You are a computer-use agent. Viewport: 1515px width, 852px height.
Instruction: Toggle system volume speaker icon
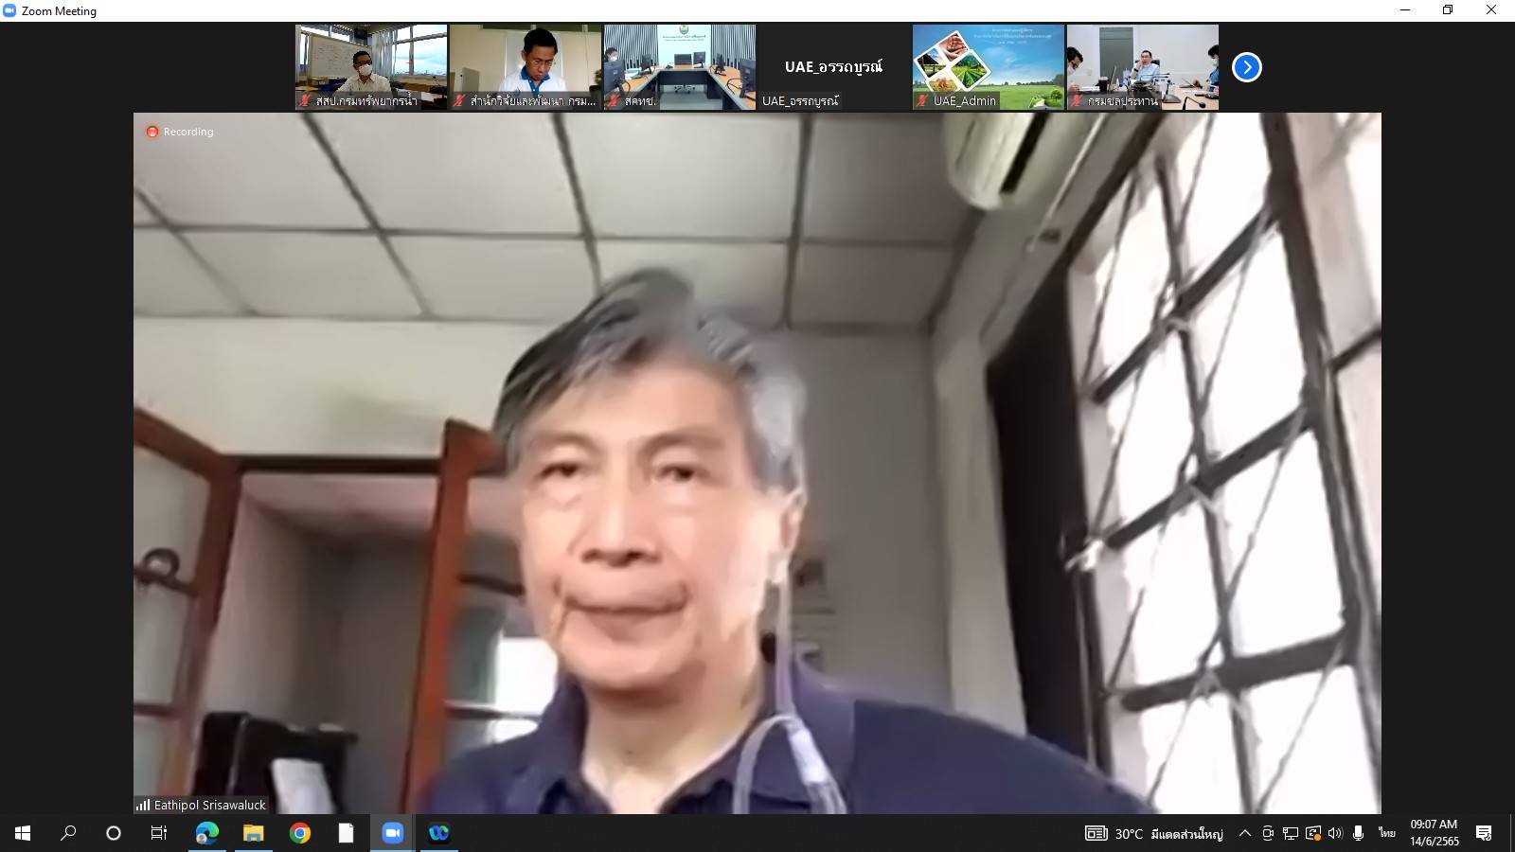coord(1335,833)
